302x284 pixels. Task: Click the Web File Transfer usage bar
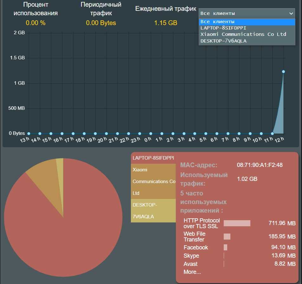click(x=227, y=237)
